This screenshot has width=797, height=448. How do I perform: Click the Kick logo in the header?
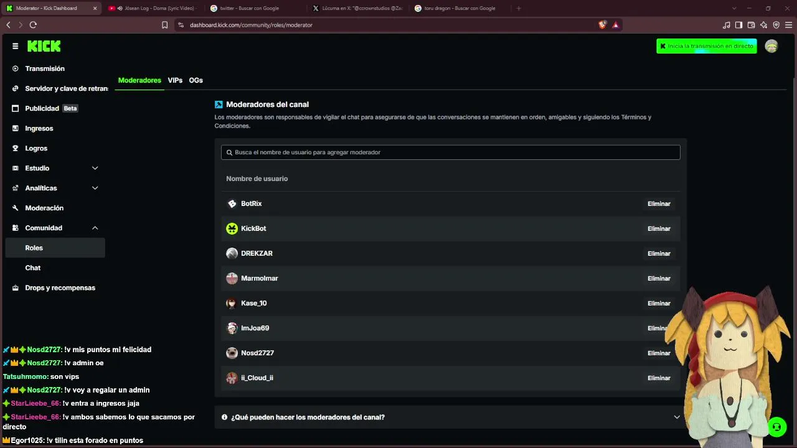44,46
